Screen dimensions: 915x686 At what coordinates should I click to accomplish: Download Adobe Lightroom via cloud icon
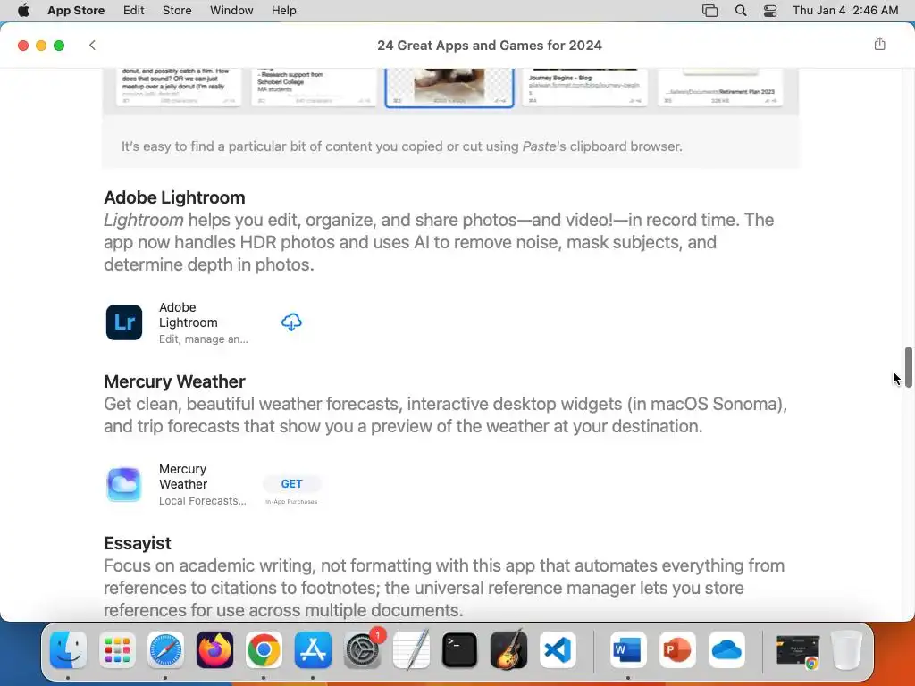pyautogui.click(x=291, y=322)
